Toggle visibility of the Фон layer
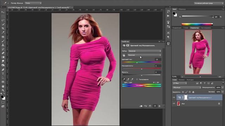This screenshot has width=225, height=126. click(174, 104)
